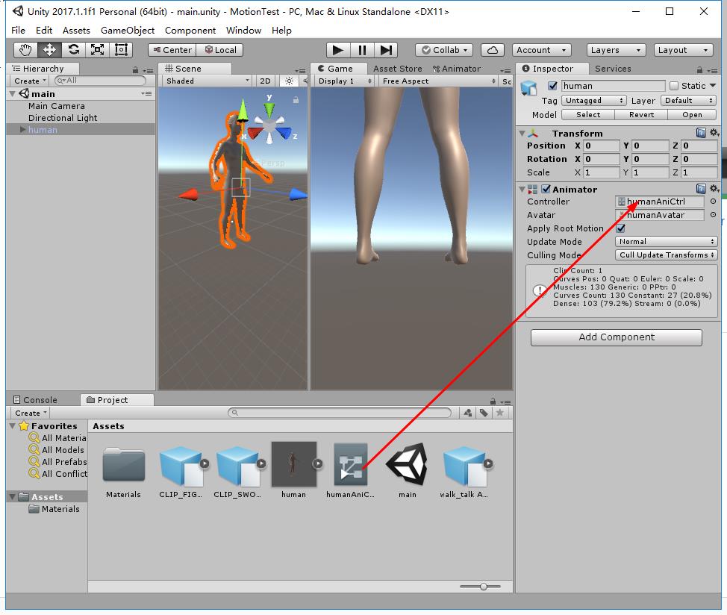Toggle the Local handle rotation button

[x=219, y=49]
